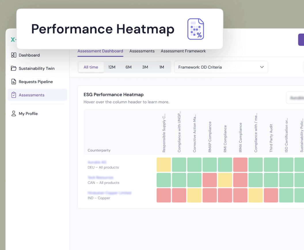304x250 pixels.
Task: Click the RMI Compliance column header
Action: [225, 139]
